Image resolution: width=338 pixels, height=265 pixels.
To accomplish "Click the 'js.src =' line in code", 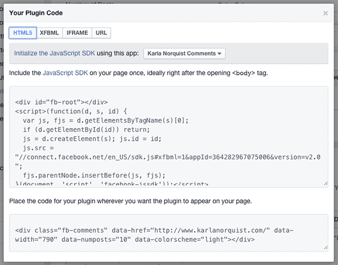I will click(x=38, y=148).
